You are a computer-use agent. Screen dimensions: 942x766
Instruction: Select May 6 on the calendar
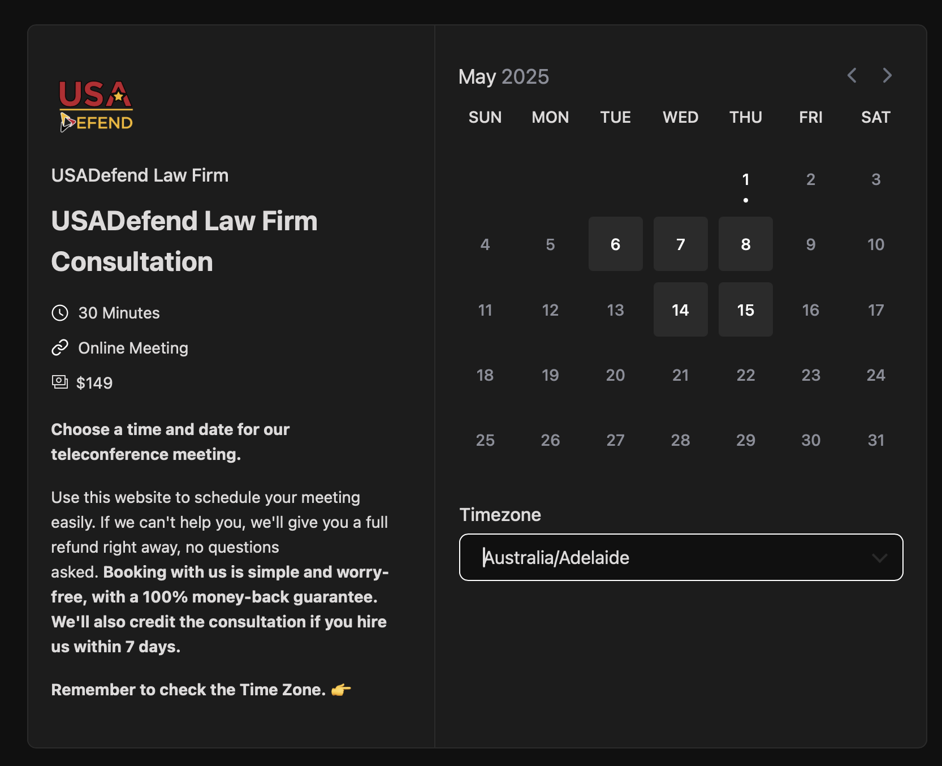coord(616,244)
